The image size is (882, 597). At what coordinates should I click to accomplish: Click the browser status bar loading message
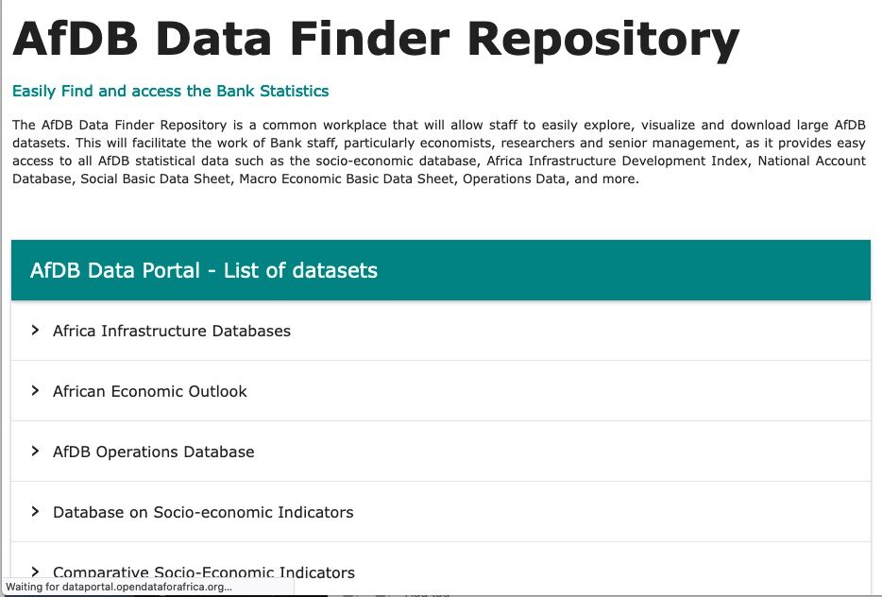pos(119,587)
